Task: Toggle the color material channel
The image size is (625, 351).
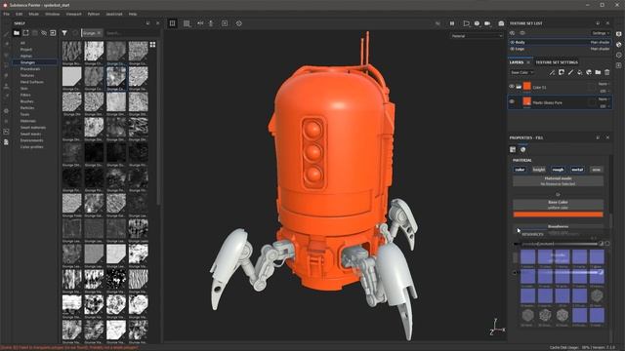Action: pyautogui.click(x=520, y=170)
